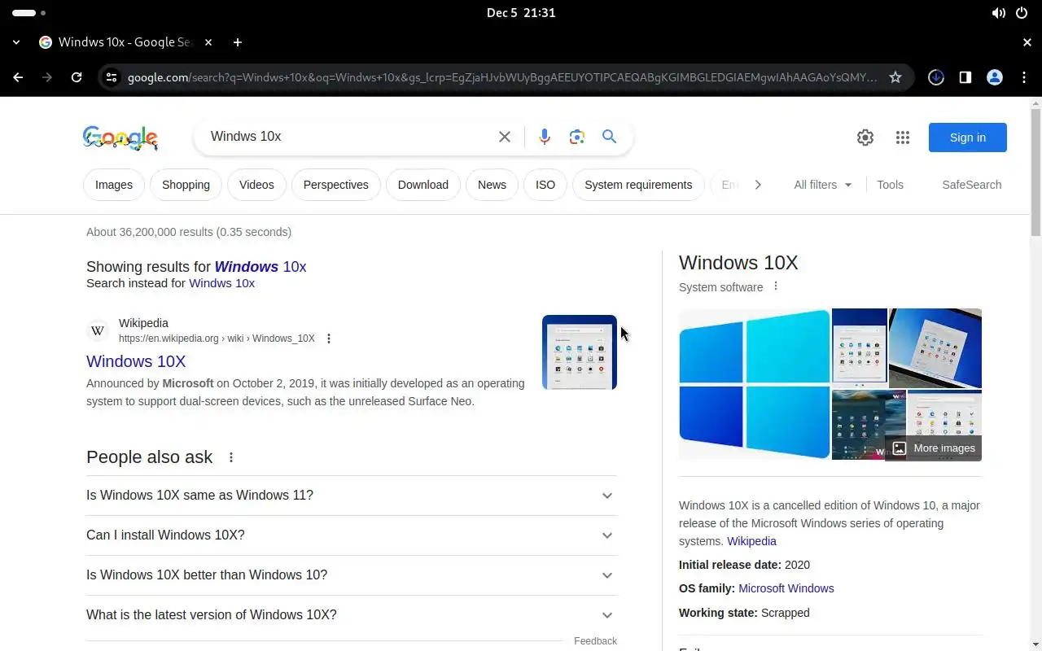Toggle browser side panel icon

965,77
